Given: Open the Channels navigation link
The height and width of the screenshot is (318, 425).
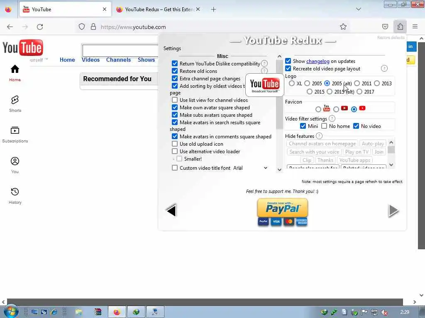Looking at the screenshot, I should point(118,60).
